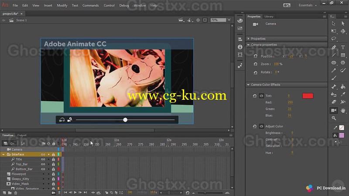The width and height of the screenshot is (349, 196).
Task: Select the 3D Rotation tool
Action: [x=343, y=31]
